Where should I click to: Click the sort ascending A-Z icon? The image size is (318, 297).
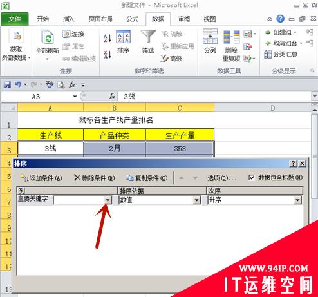point(108,38)
